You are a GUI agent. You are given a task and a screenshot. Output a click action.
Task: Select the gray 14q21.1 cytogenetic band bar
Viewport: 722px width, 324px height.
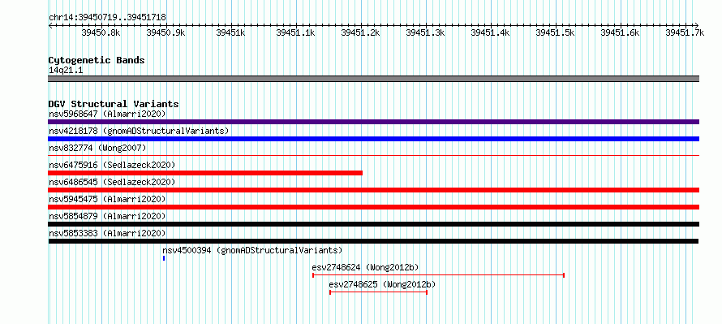373,79
